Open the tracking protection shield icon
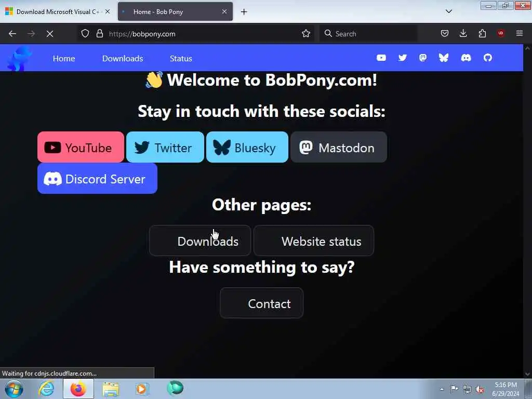This screenshot has width=532, height=399. click(x=85, y=34)
